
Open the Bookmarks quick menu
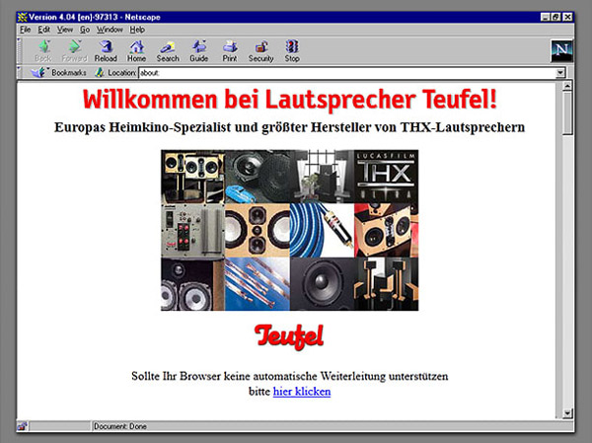(59, 73)
